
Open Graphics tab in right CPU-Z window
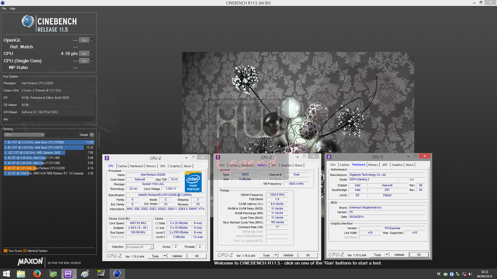pyautogui.click(x=397, y=165)
